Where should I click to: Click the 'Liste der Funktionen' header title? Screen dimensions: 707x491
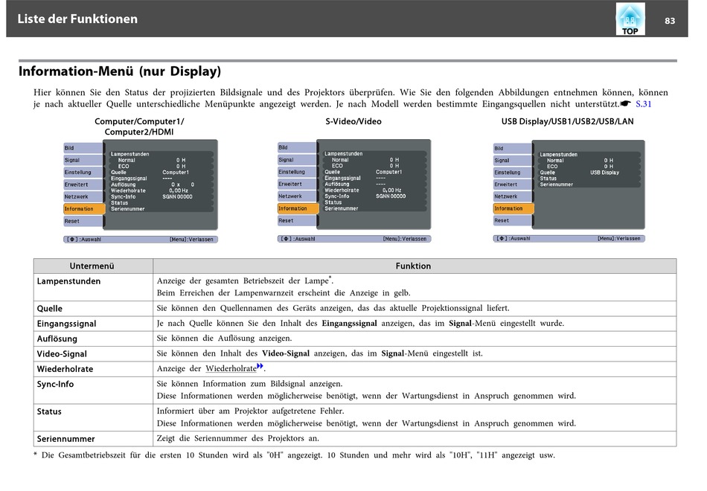click(x=77, y=19)
